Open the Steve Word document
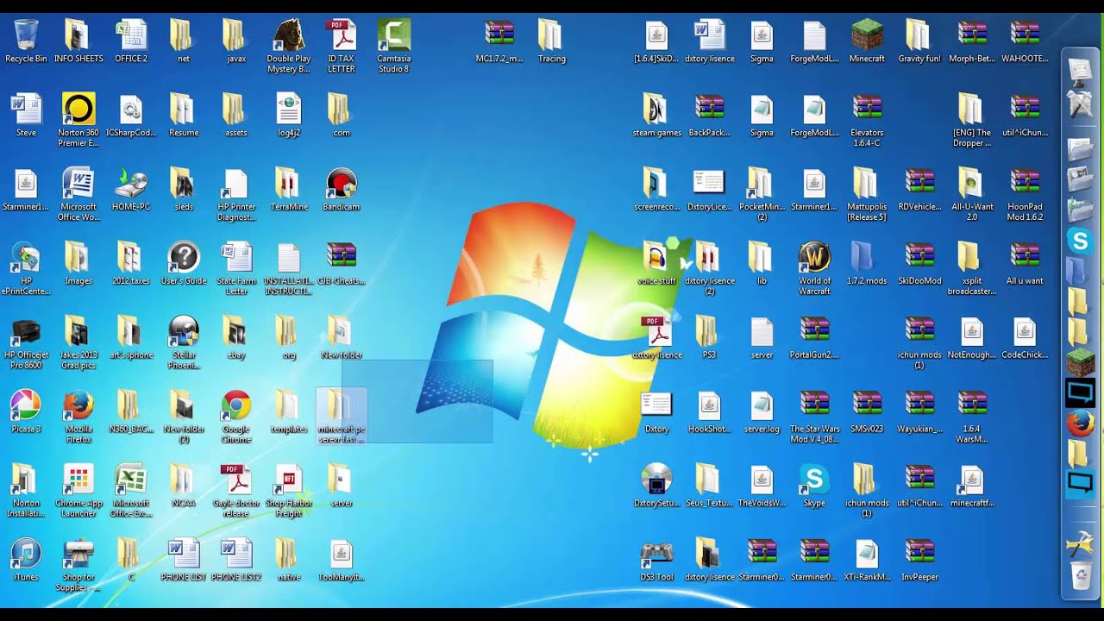Image resolution: width=1104 pixels, height=621 pixels. click(x=26, y=116)
